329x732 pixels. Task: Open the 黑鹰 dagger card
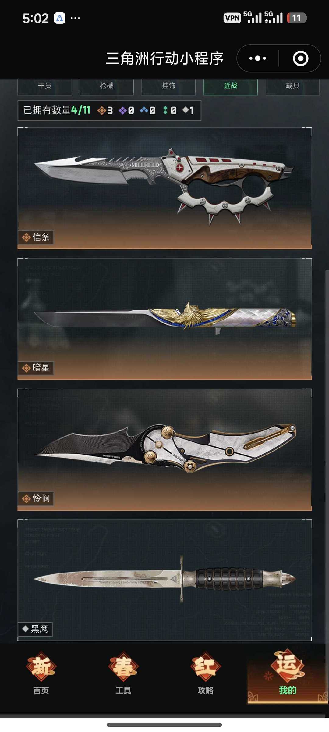(x=165, y=580)
